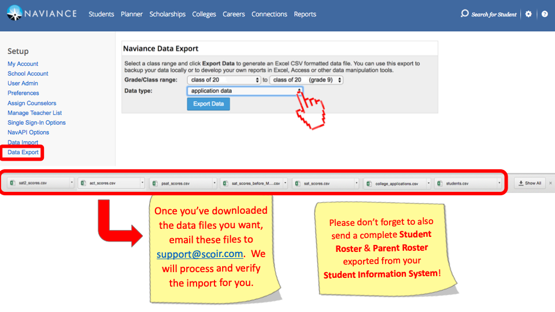Open sat_scores.csv download options arrow
The height and width of the screenshot is (312, 555).
coord(357,183)
